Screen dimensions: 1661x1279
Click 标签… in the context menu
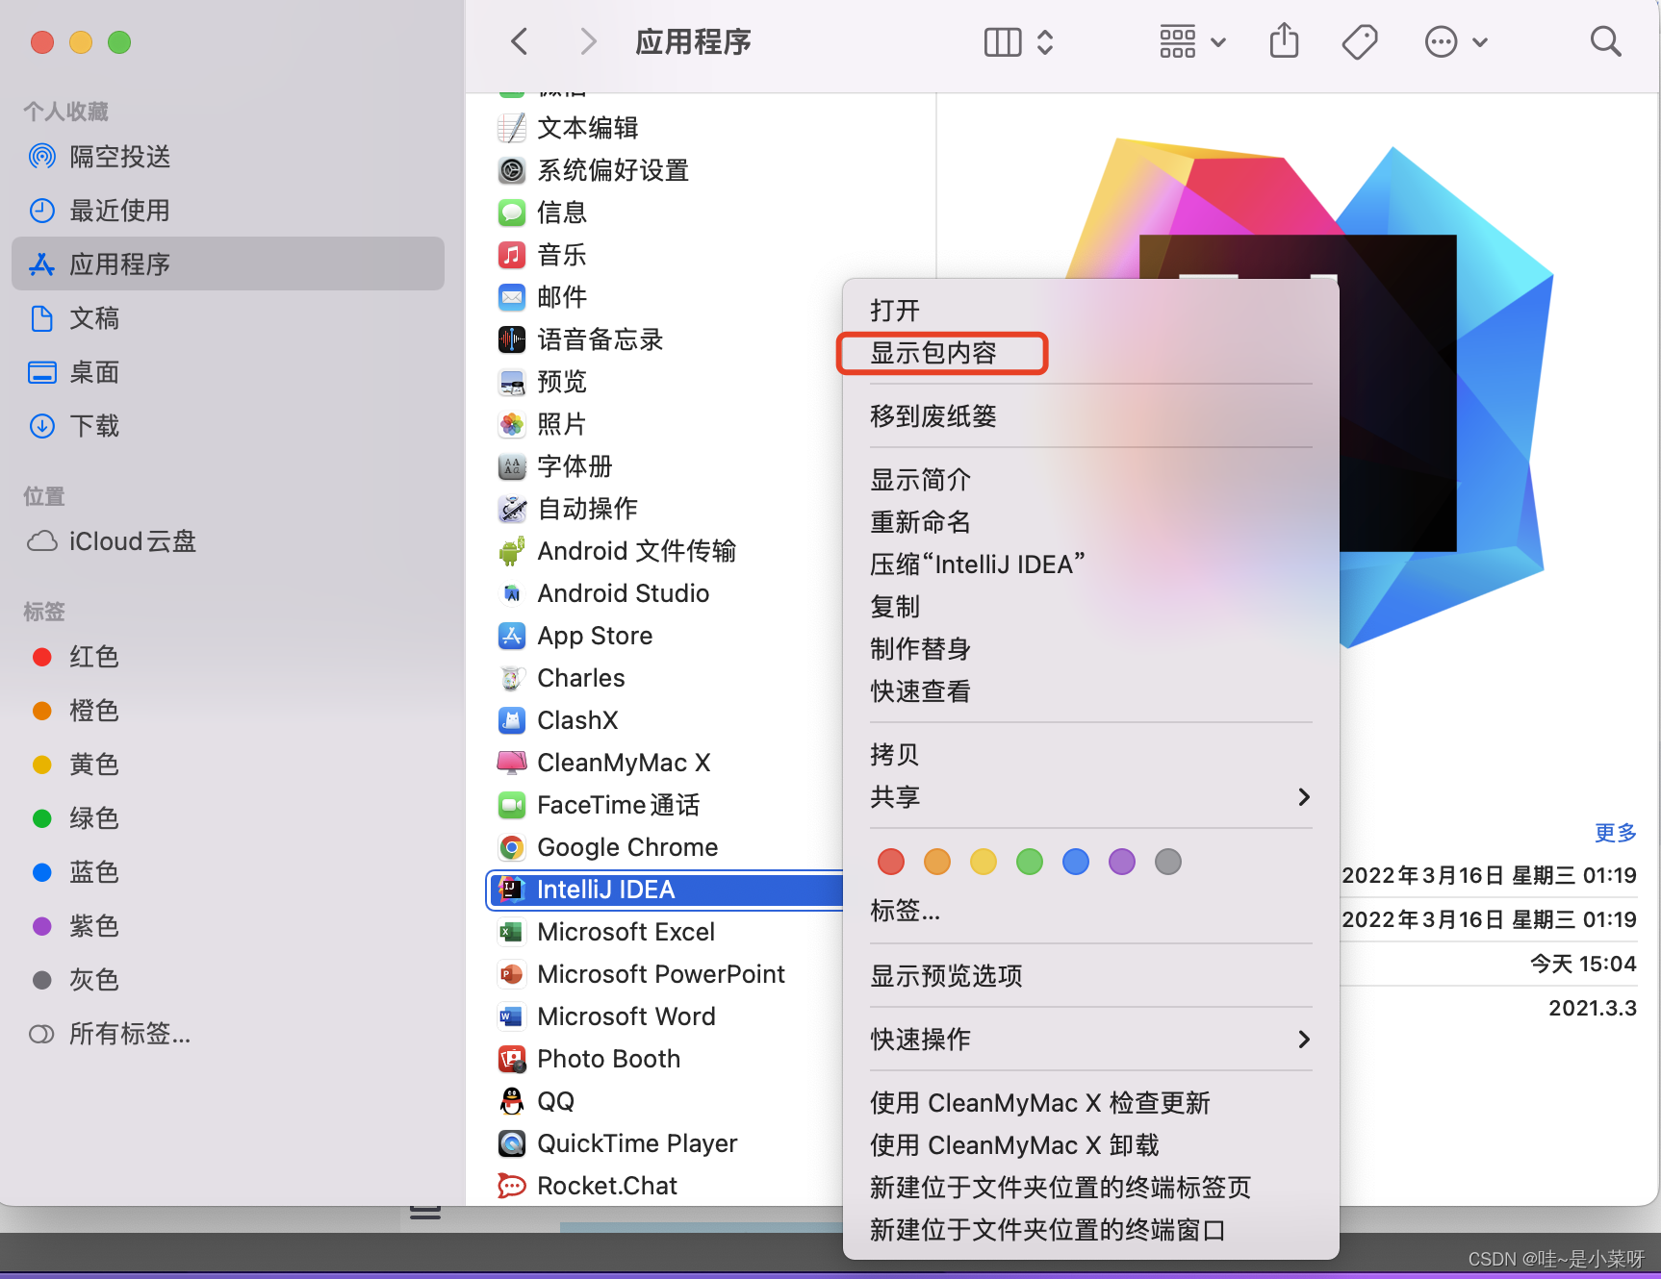pyautogui.click(x=1091, y=911)
